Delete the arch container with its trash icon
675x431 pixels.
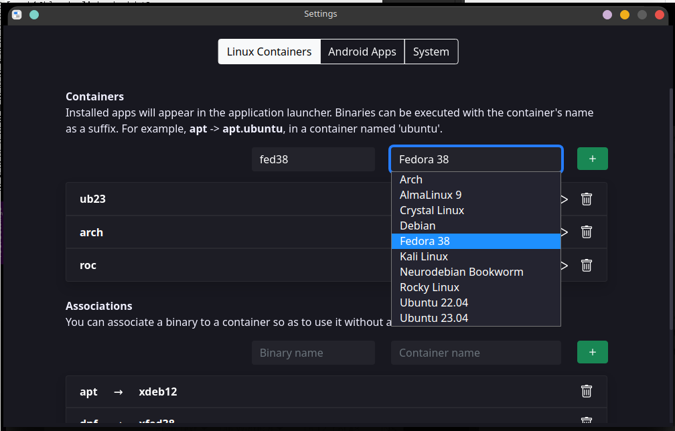pos(587,232)
